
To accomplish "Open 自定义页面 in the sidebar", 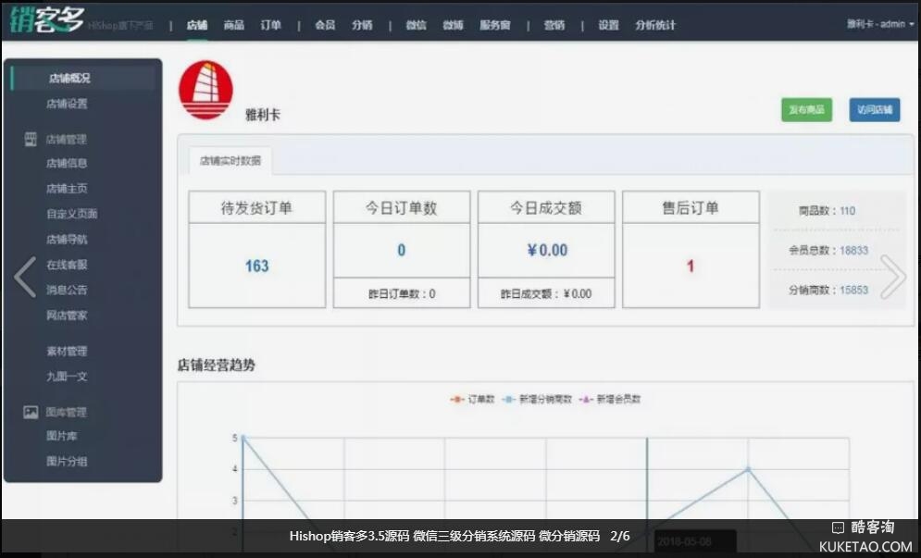I will tap(71, 214).
